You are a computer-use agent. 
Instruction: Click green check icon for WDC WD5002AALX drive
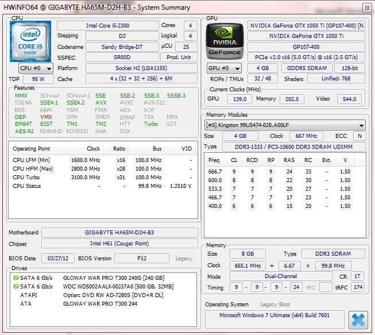point(16,285)
